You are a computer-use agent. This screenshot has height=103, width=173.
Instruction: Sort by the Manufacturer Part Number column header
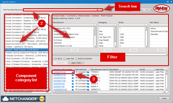pyautogui.click(x=99, y=69)
